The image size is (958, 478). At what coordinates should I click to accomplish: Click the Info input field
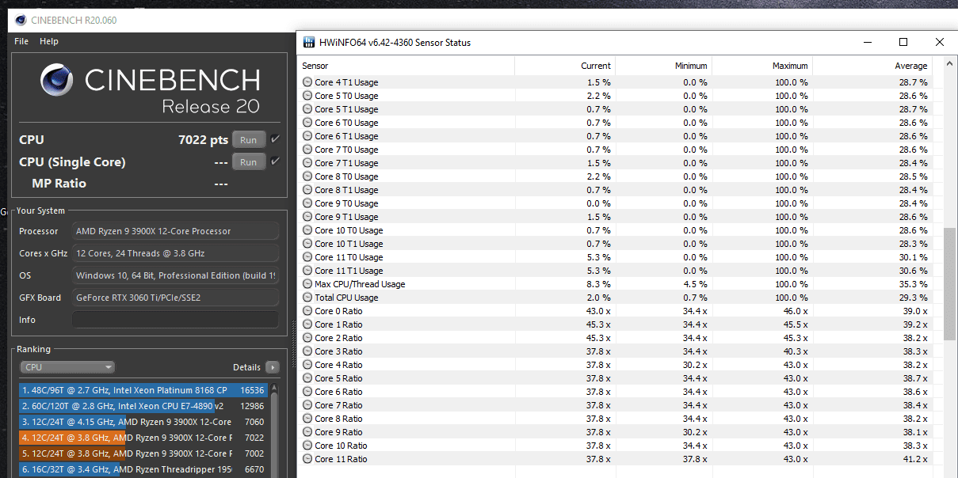click(175, 320)
